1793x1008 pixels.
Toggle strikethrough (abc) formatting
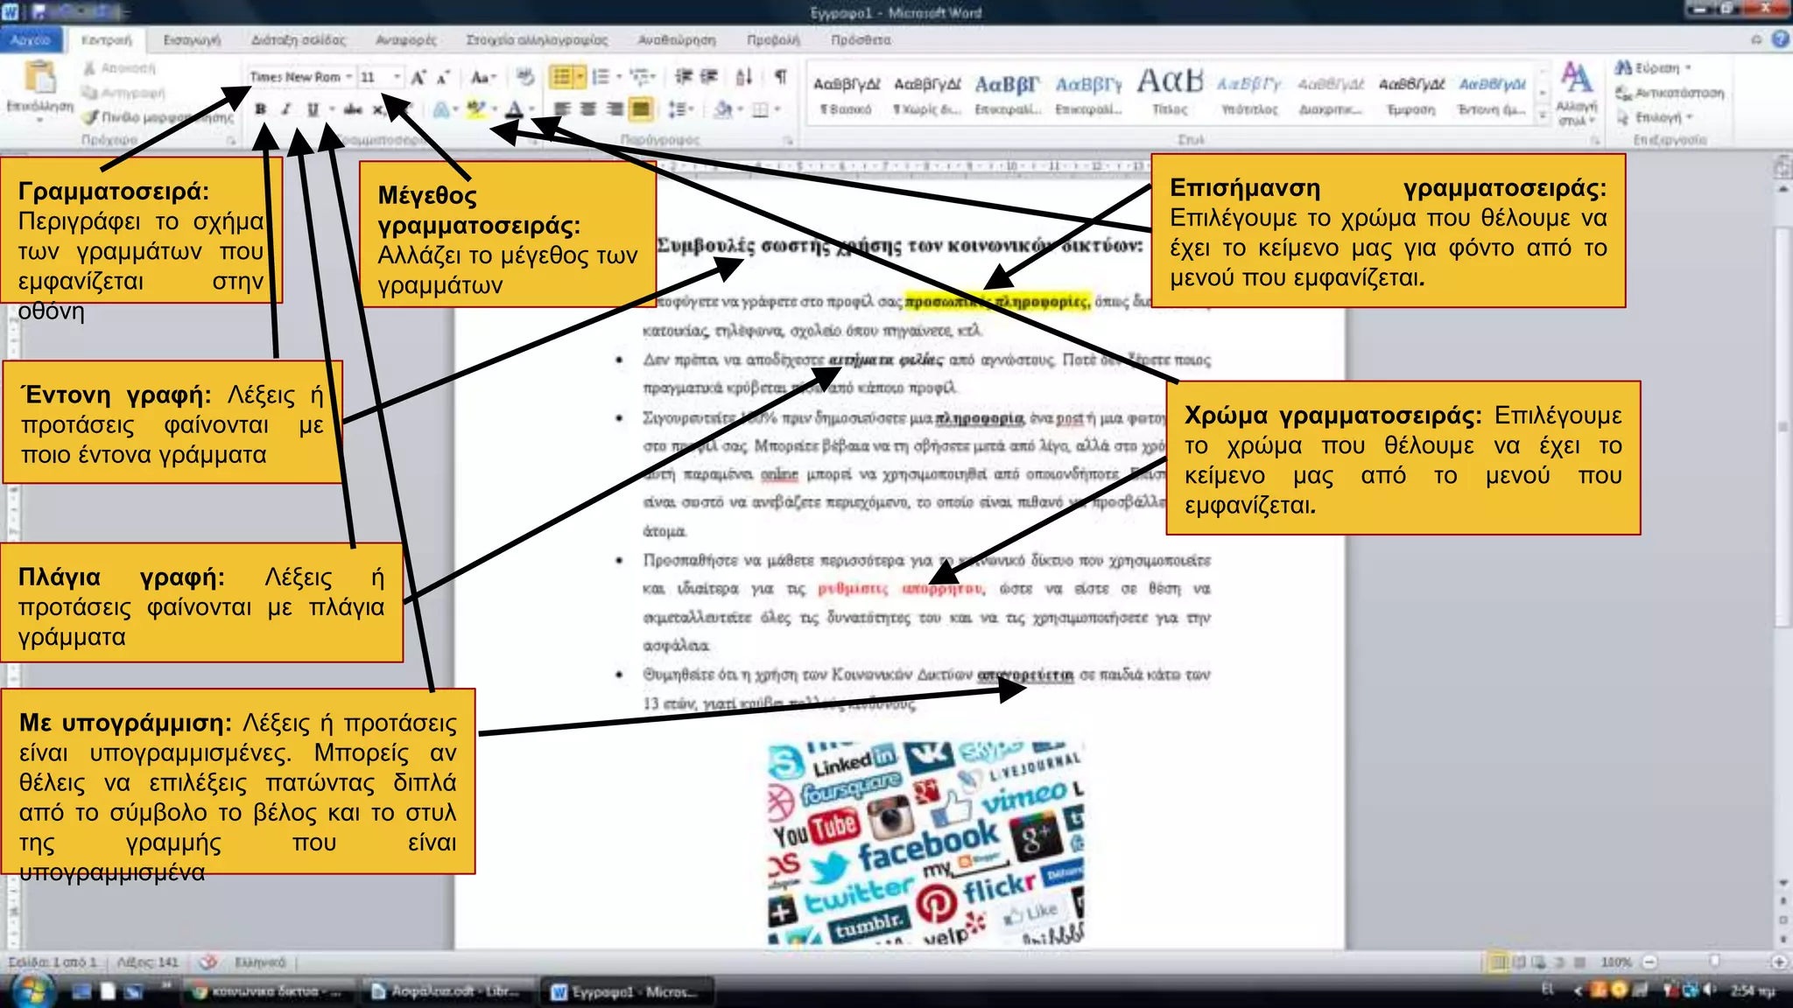[353, 109]
